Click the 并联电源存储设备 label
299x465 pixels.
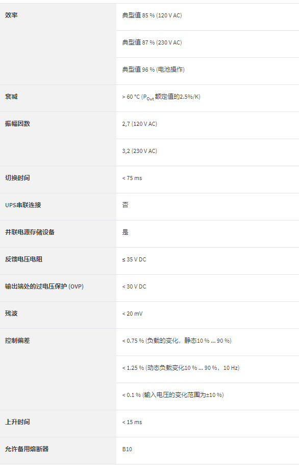(x=30, y=232)
